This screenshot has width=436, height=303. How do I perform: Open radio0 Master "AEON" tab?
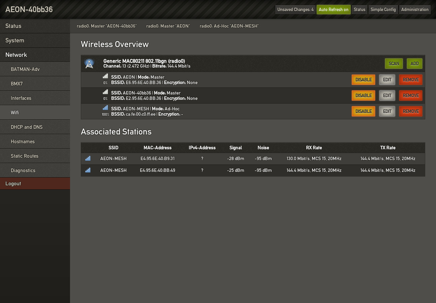click(x=168, y=26)
